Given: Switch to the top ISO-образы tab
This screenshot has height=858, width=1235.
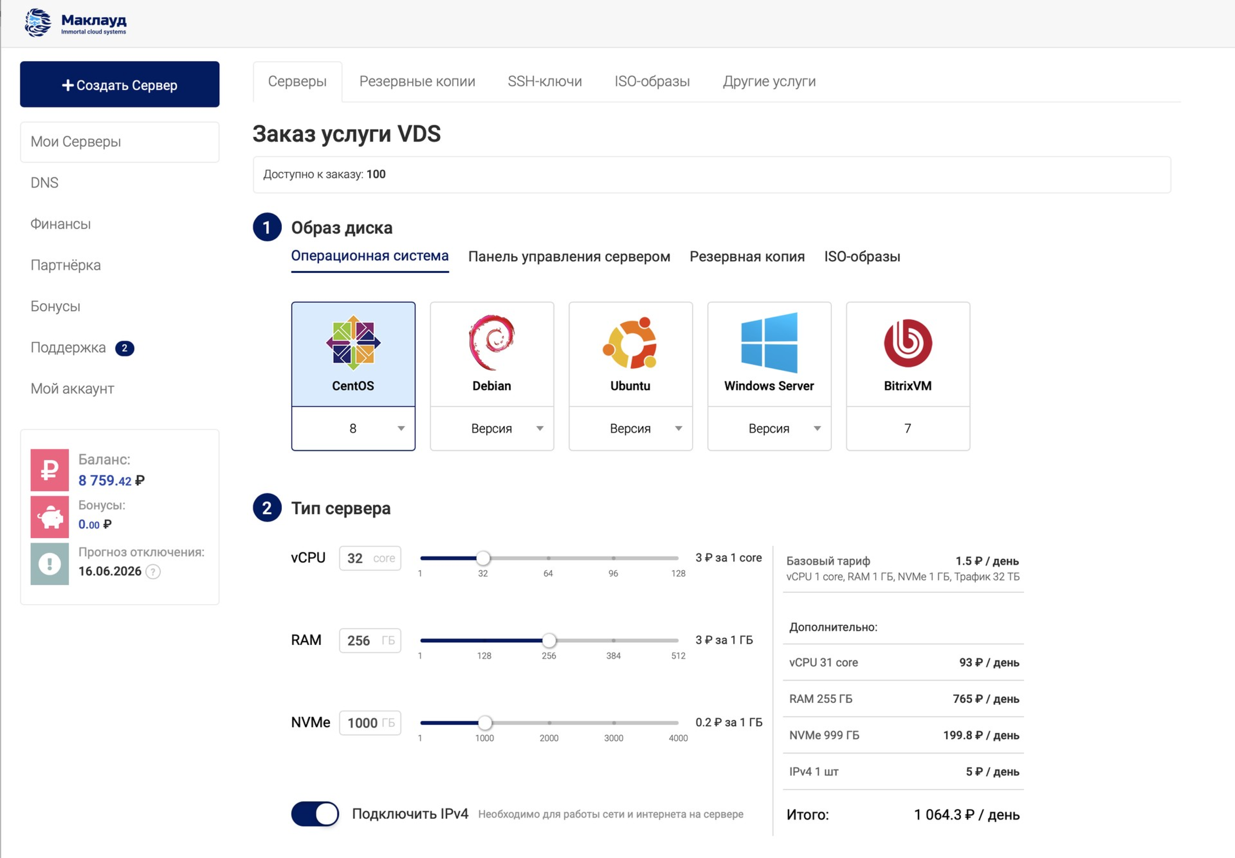Looking at the screenshot, I should [x=652, y=81].
